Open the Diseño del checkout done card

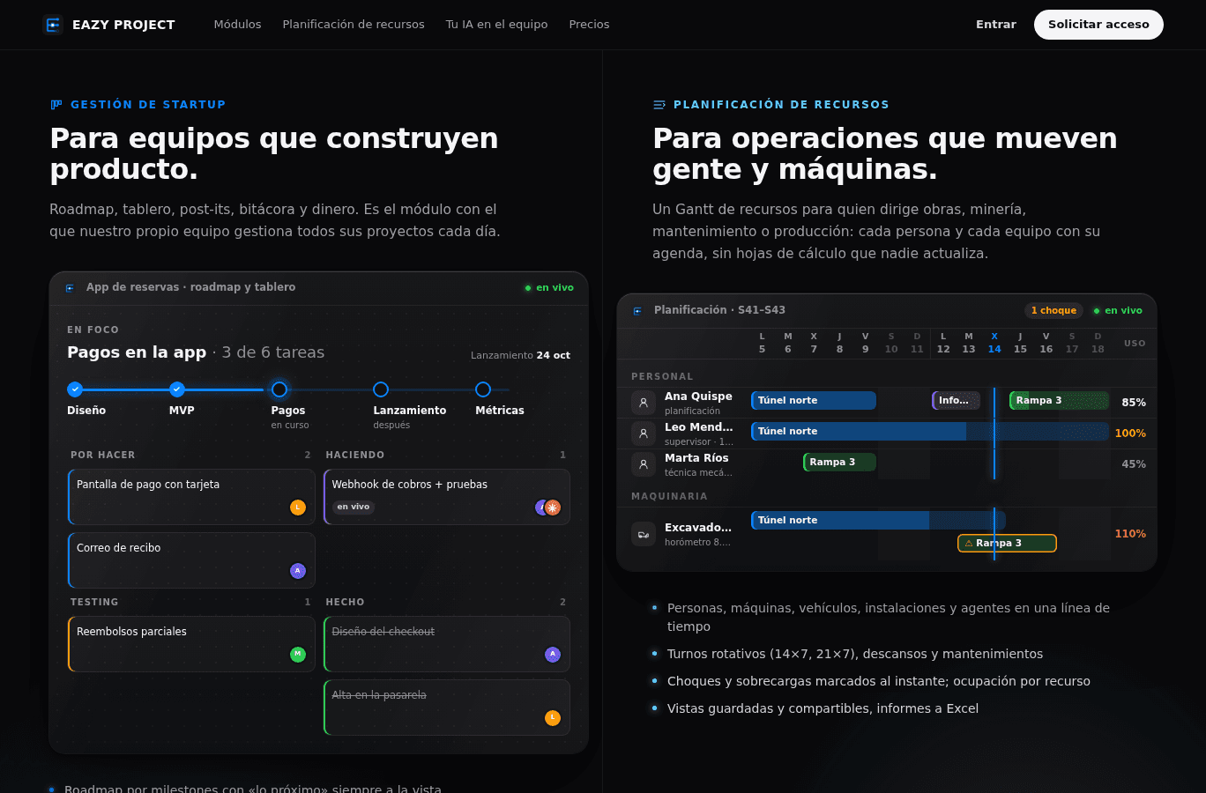coord(447,644)
